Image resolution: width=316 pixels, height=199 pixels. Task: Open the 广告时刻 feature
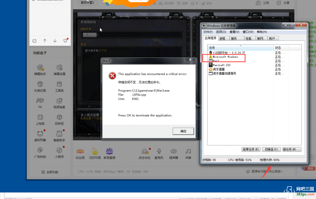pyautogui.click(x=40, y=153)
